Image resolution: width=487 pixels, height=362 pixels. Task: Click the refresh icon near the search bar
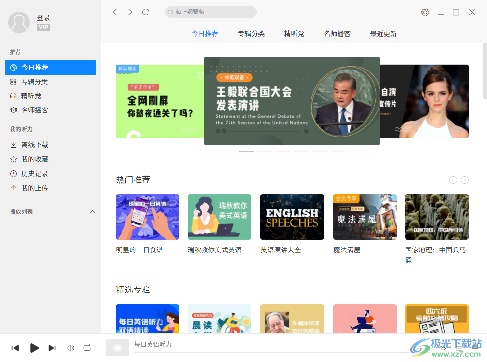coord(146,12)
